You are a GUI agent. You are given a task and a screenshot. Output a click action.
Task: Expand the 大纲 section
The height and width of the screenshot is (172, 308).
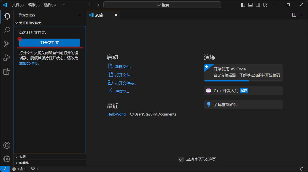click(50, 157)
